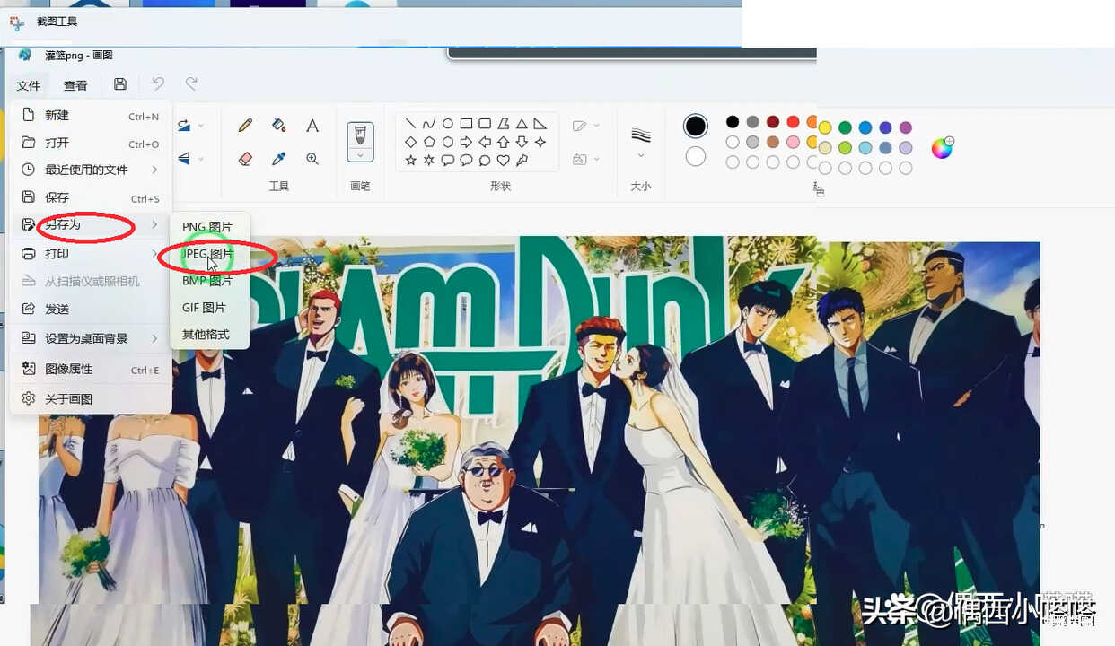Pick the purple palette color

coord(906,127)
